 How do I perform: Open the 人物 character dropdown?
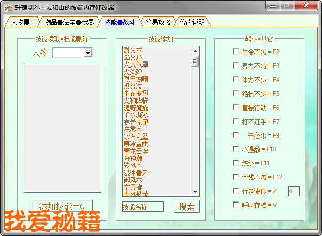point(88,53)
